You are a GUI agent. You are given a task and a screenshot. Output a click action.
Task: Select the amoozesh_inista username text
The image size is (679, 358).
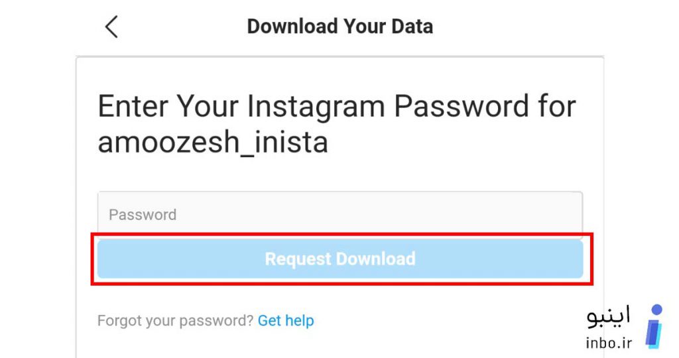click(213, 143)
